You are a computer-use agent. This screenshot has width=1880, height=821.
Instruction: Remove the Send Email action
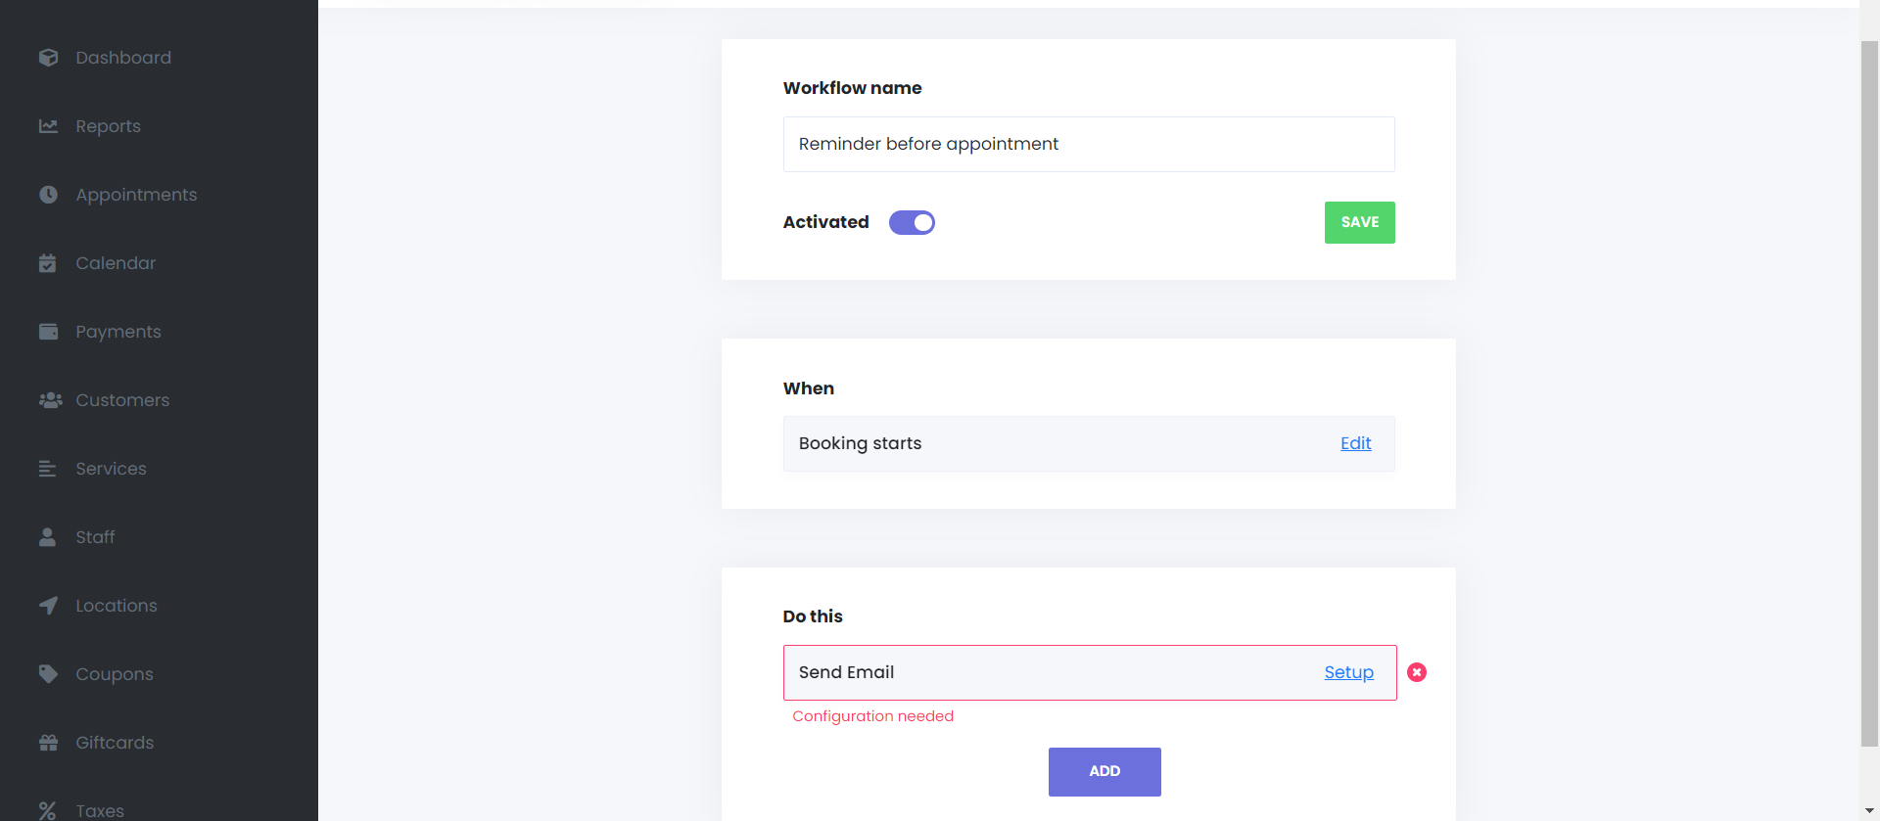point(1417,672)
